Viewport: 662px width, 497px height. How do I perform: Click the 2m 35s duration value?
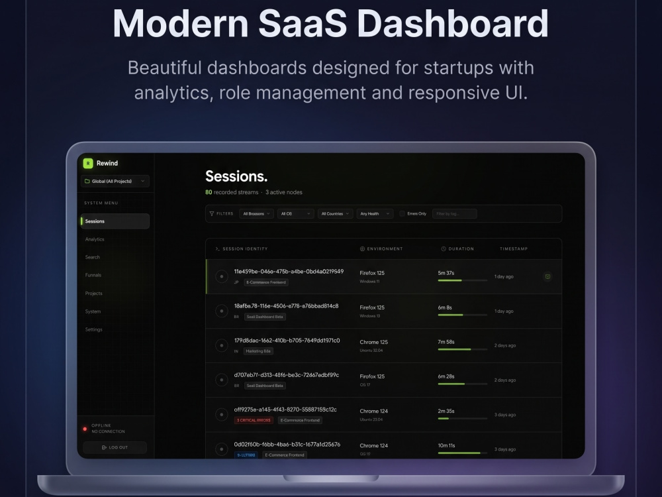446,412
